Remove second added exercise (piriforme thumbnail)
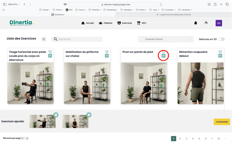The image size is (232, 145). (x=89, y=115)
